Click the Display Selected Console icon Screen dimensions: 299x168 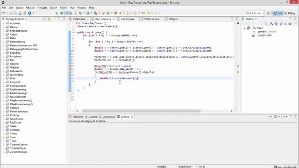[275, 117]
